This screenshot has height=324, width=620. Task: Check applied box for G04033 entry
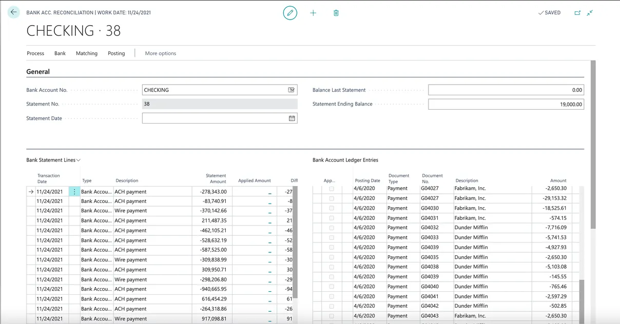click(x=332, y=237)
